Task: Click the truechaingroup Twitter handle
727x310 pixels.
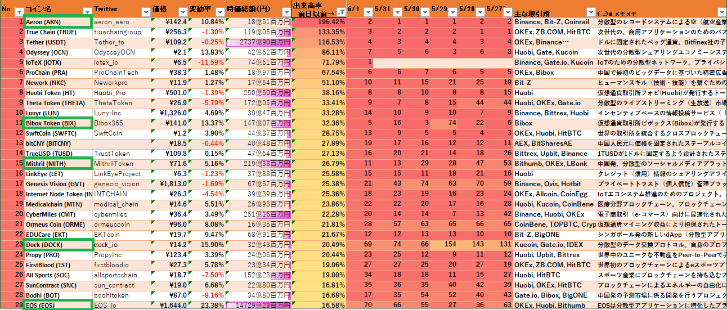Action: click(x=117, y=32)
